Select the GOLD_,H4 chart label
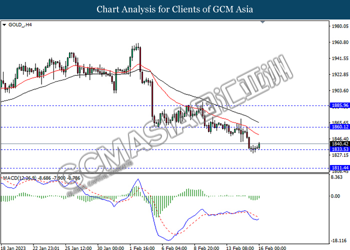The width and height of the screenshot is (350, 250). coord(20,25)
